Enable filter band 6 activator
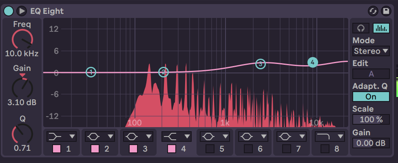 [248, 149]
